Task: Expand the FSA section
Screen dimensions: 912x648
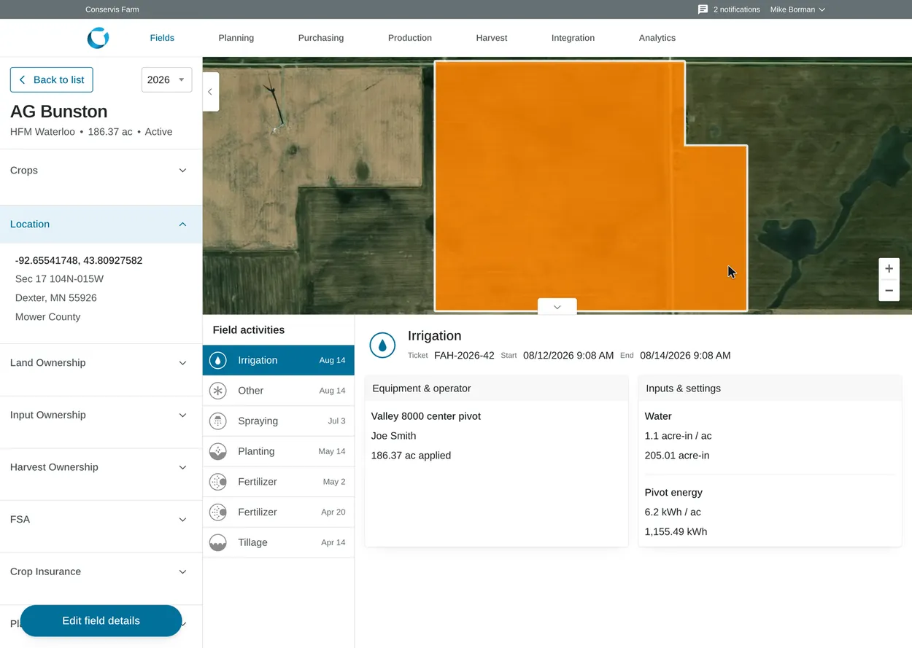Action: click(101, 520)
